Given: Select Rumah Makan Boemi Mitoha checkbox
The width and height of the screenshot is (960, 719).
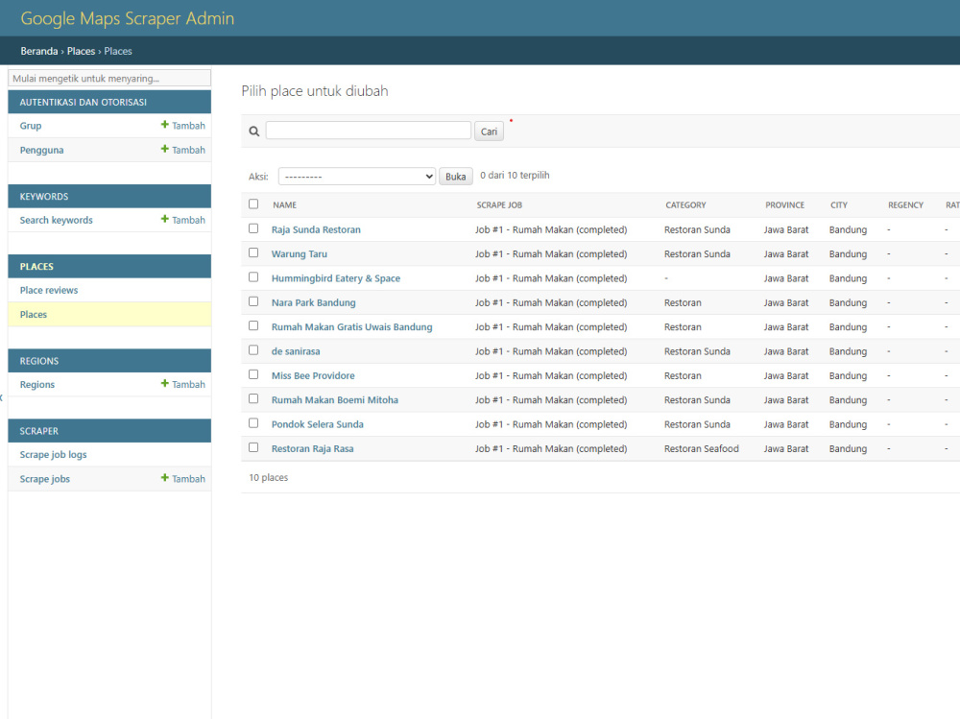Looking at the screenshot, I should click(x=253, y=398).
